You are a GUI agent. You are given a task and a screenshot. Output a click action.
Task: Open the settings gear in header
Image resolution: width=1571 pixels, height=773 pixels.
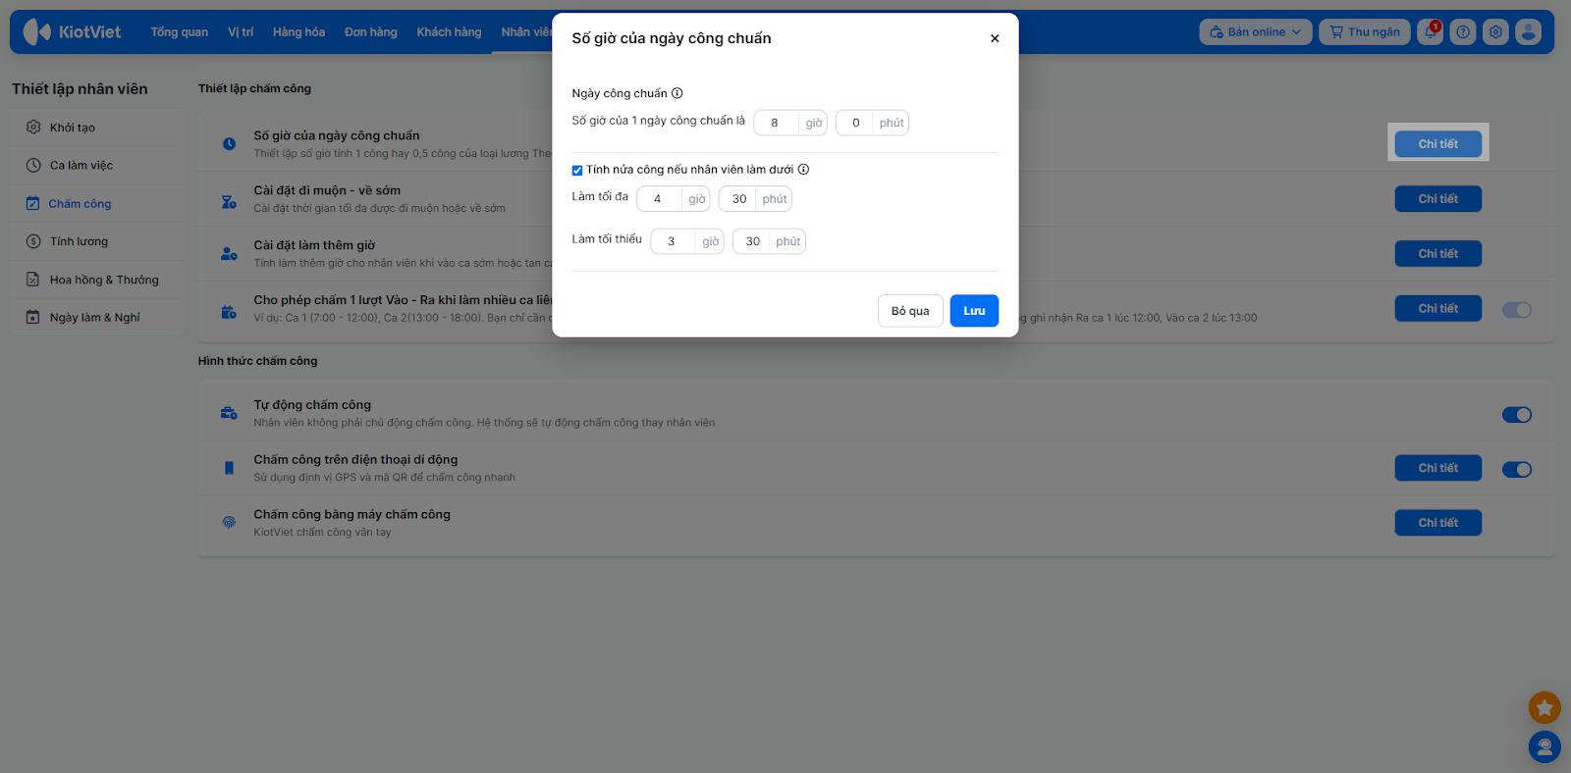click(x=1495, y=32)
